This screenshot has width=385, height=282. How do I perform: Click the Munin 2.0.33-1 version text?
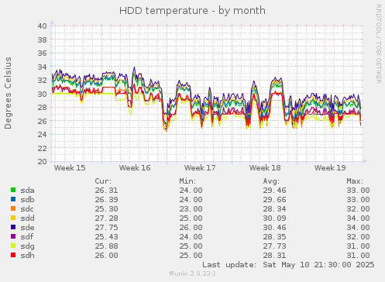tap(192, 273)
